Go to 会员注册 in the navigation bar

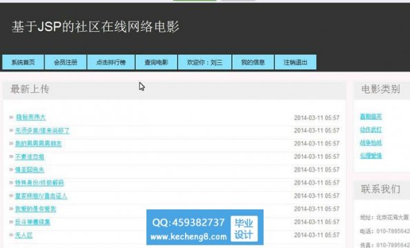click(x=66, y=62)
